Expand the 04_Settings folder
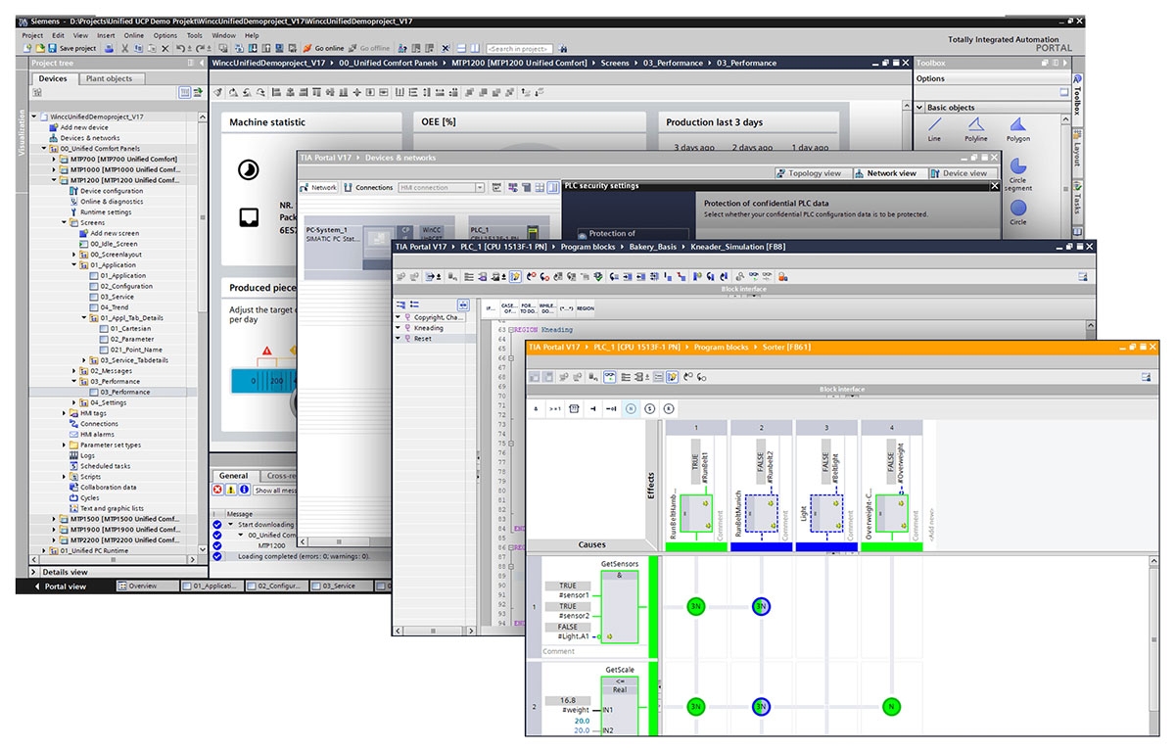The height and width of the screenshot is (750, 1175). pyautogui.click(x=73, y=402)
